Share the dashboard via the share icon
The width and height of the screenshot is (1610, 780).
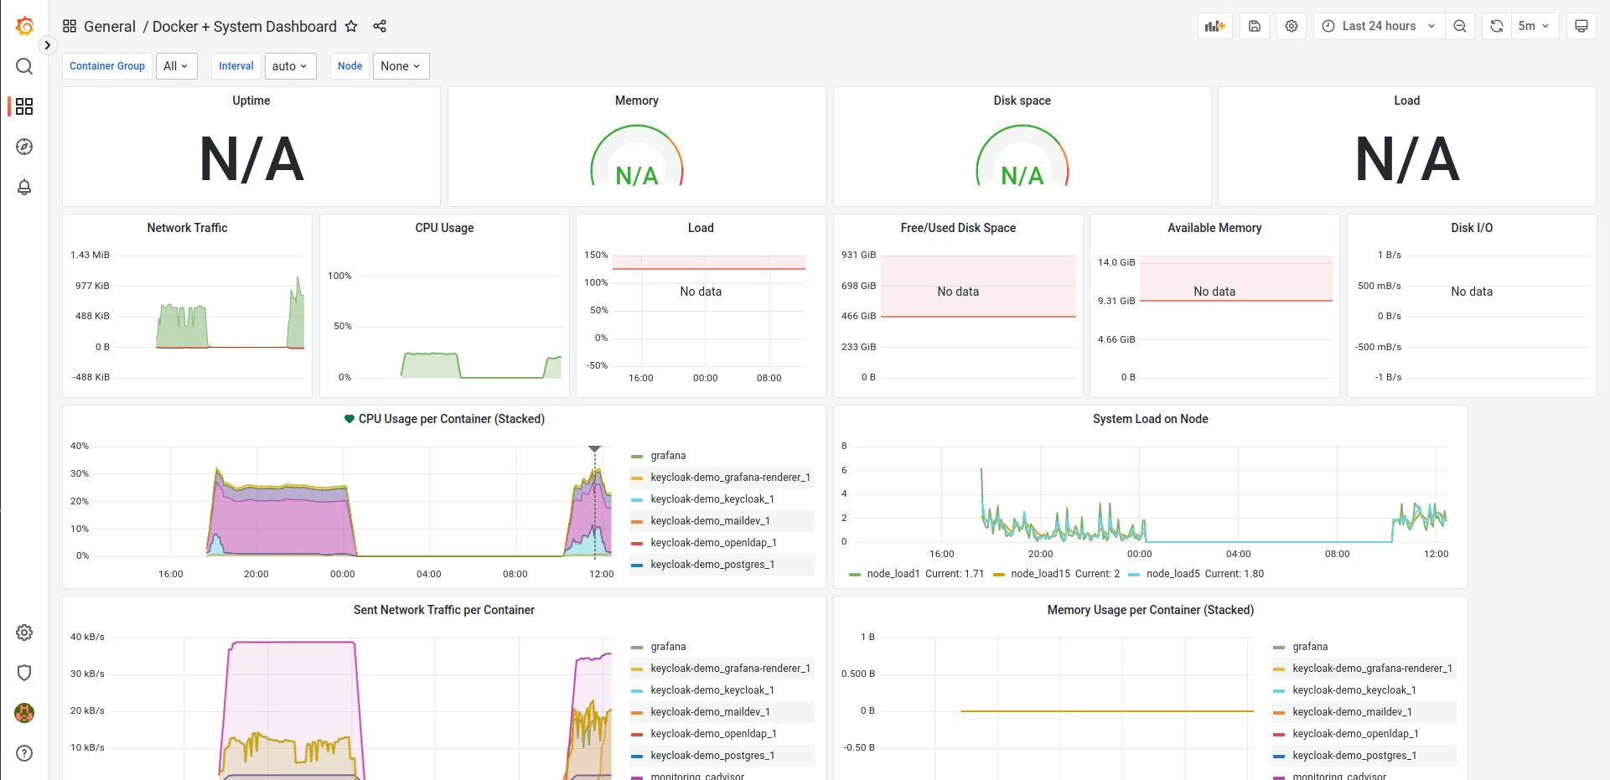tap(380, 26)
